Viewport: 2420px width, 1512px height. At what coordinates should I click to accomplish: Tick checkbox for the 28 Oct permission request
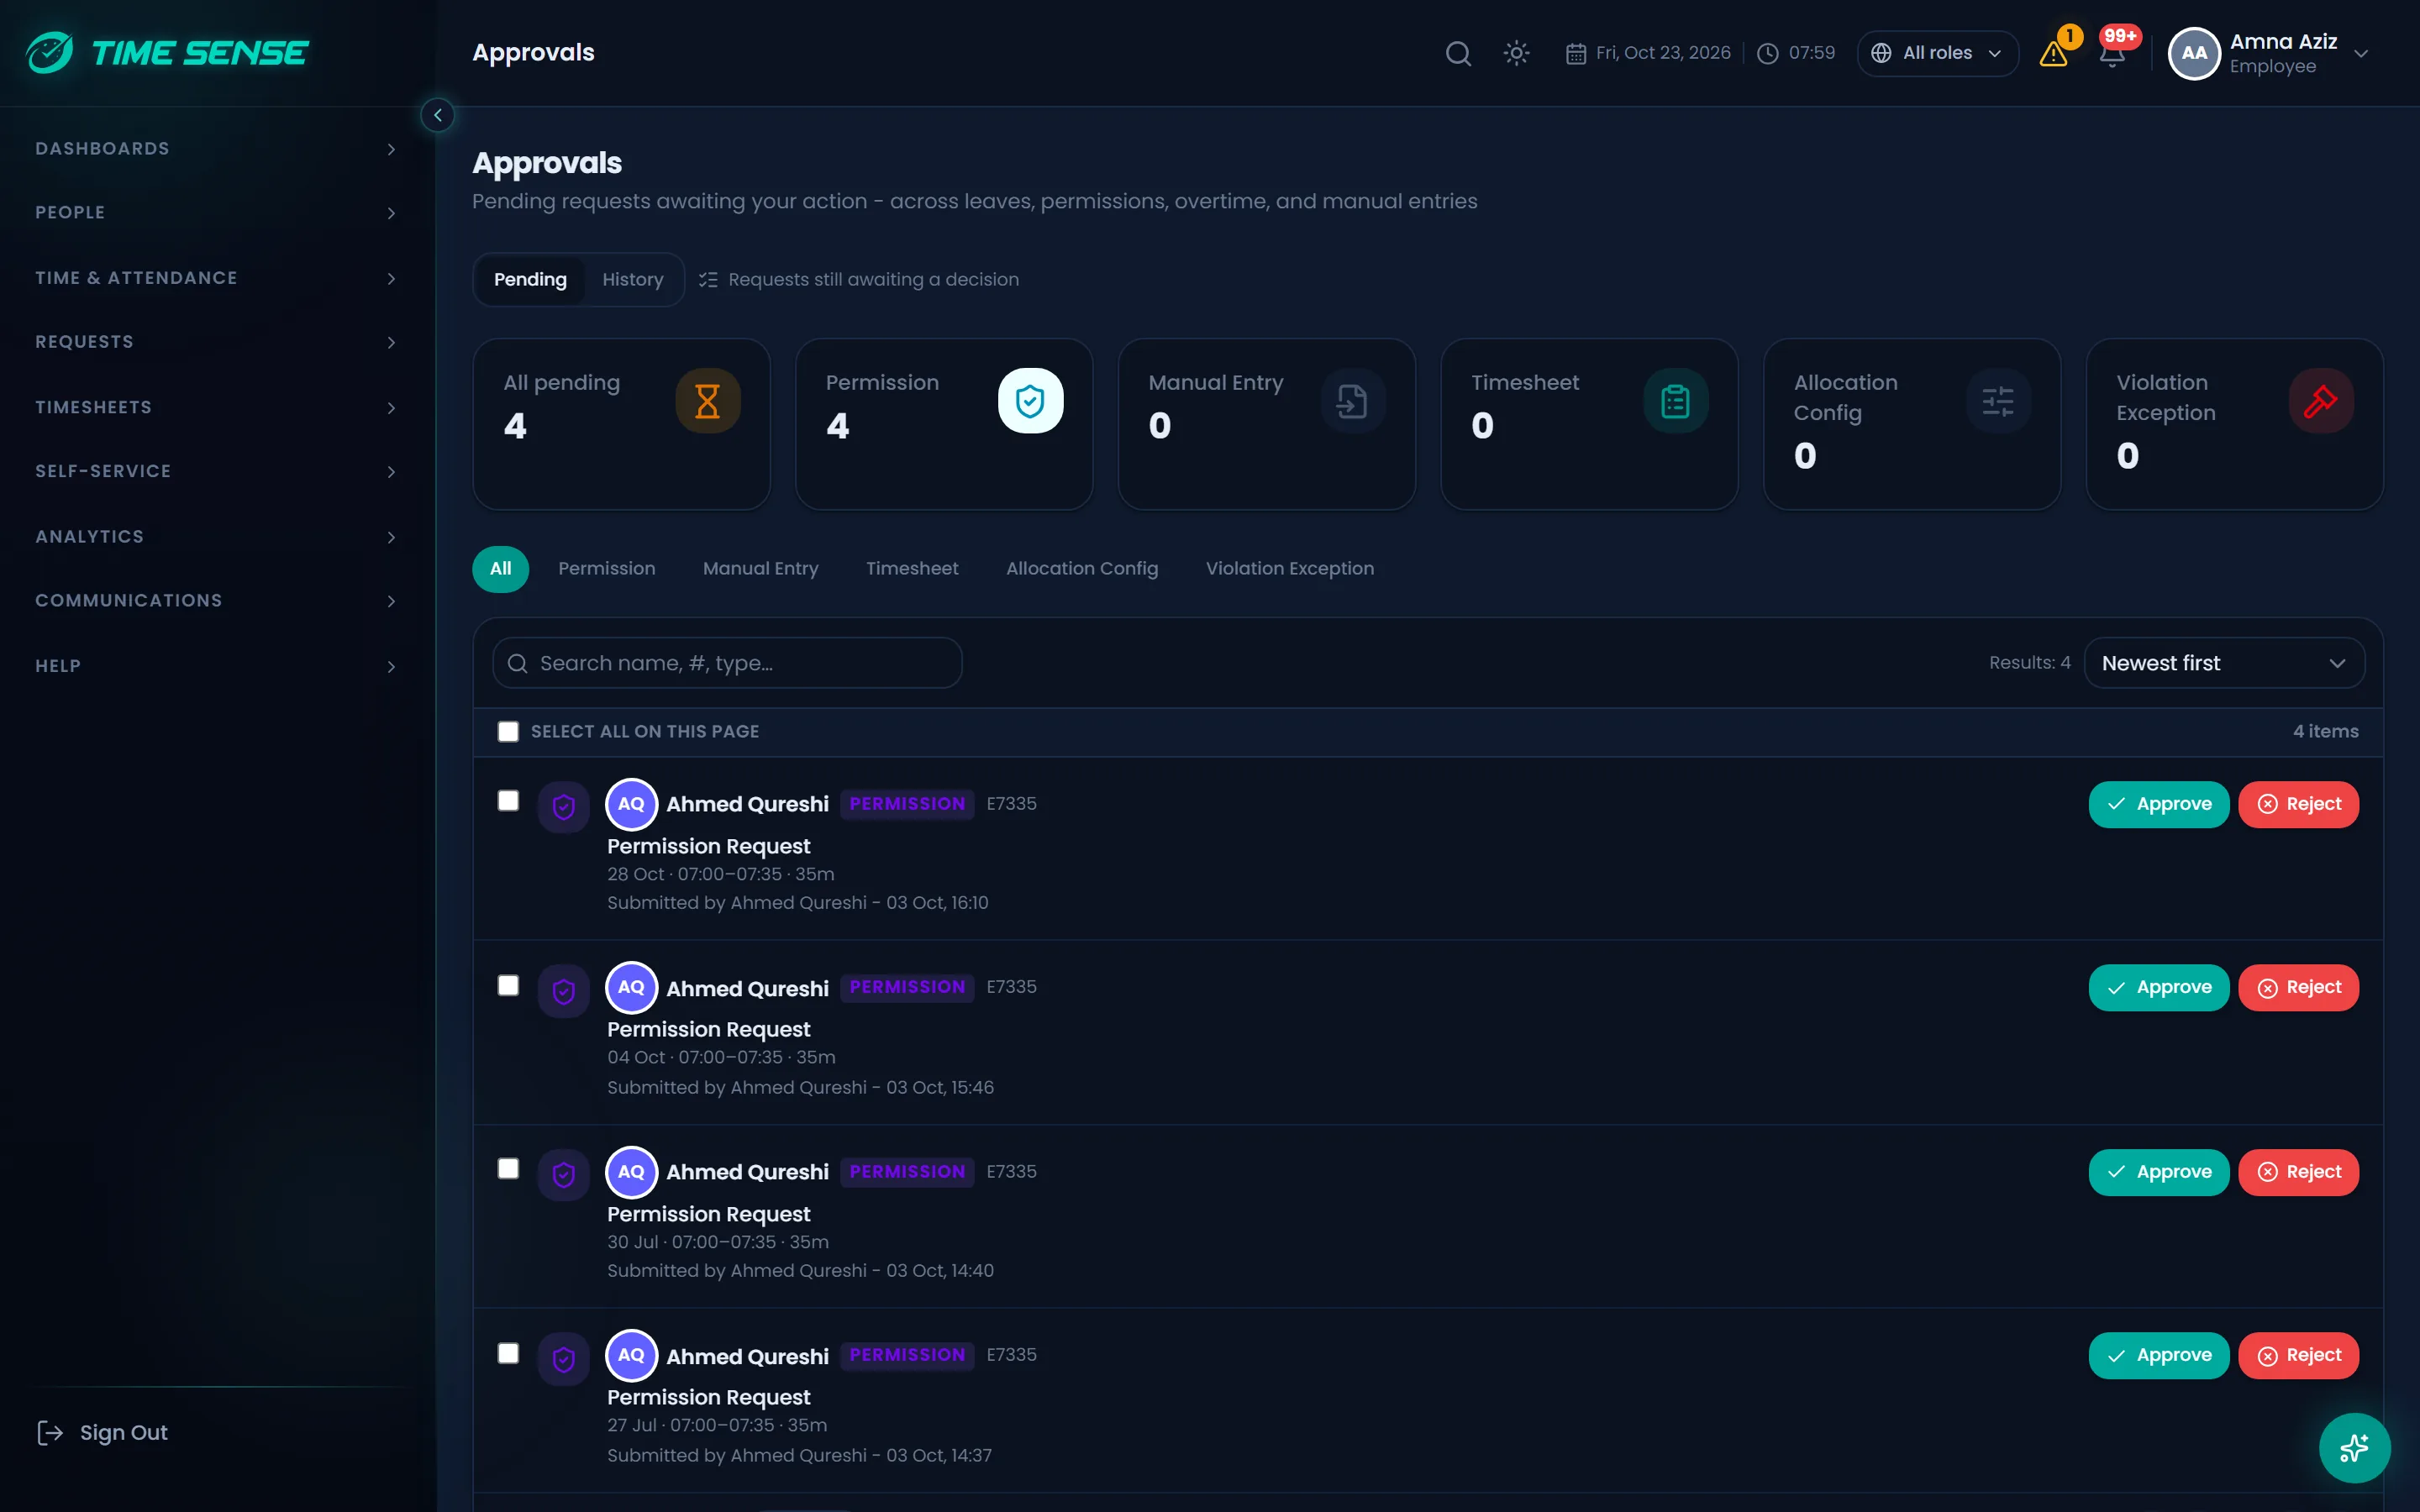508,801
